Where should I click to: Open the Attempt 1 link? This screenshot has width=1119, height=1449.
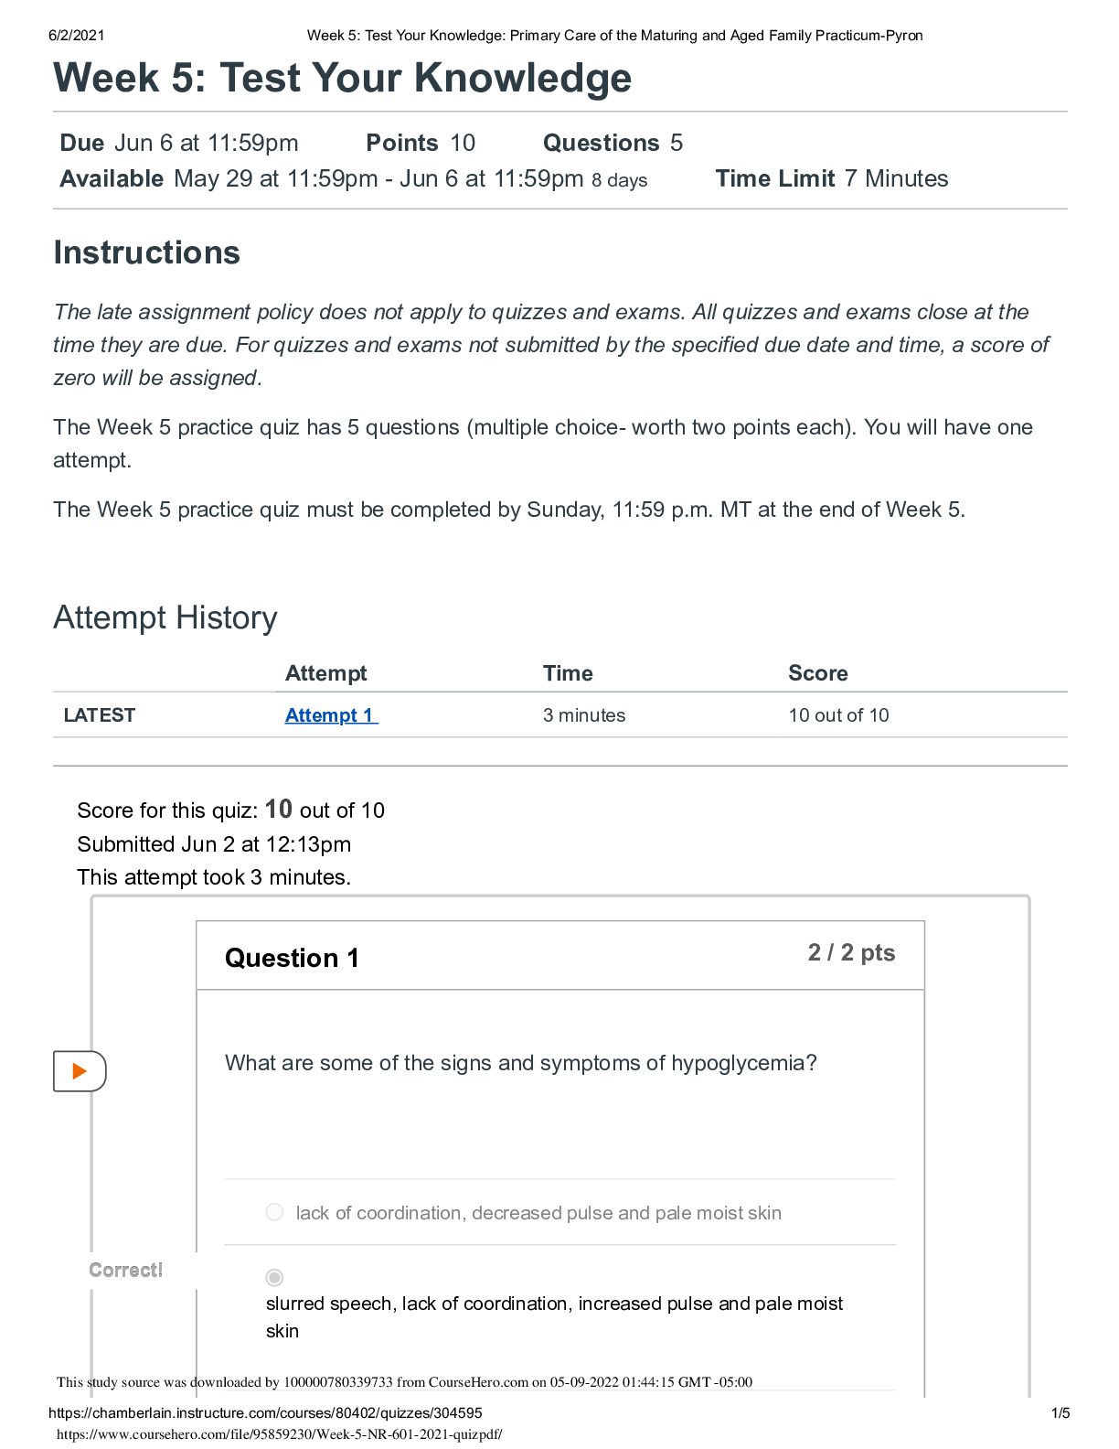click(x=331, y=715)
